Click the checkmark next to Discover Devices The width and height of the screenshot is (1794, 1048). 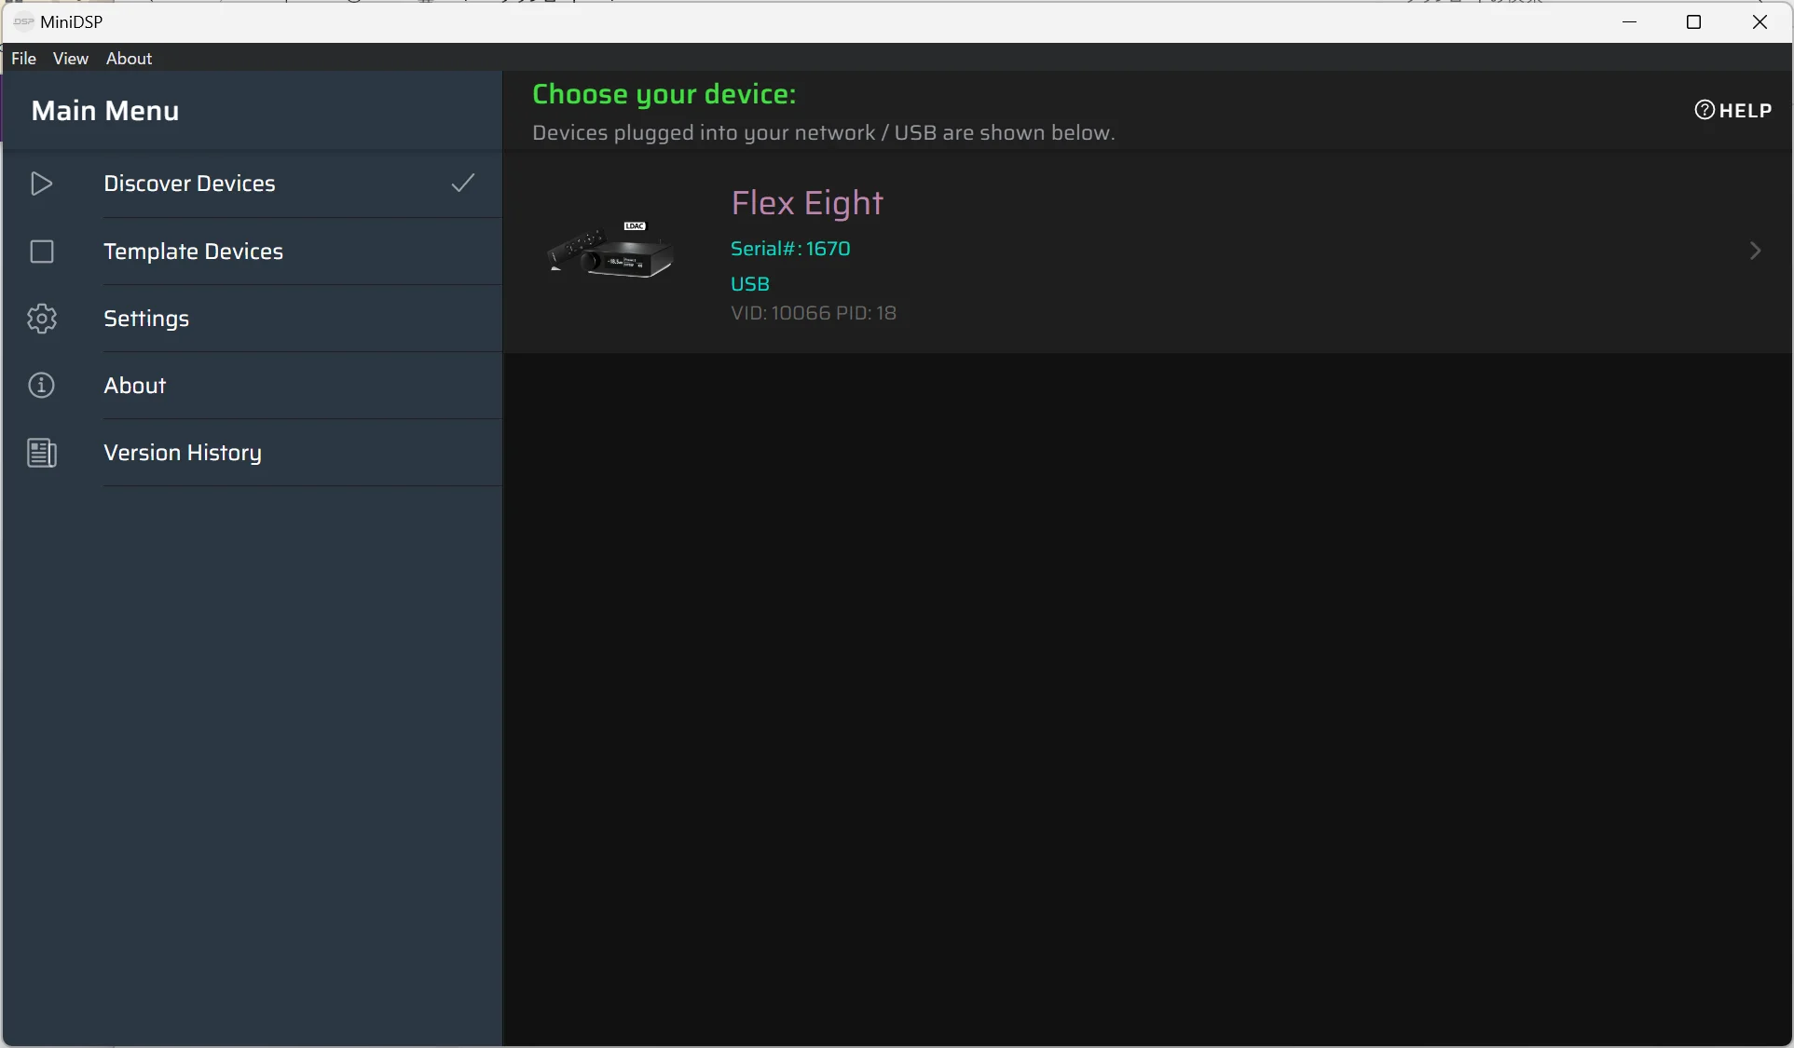[x=463, y=184]
